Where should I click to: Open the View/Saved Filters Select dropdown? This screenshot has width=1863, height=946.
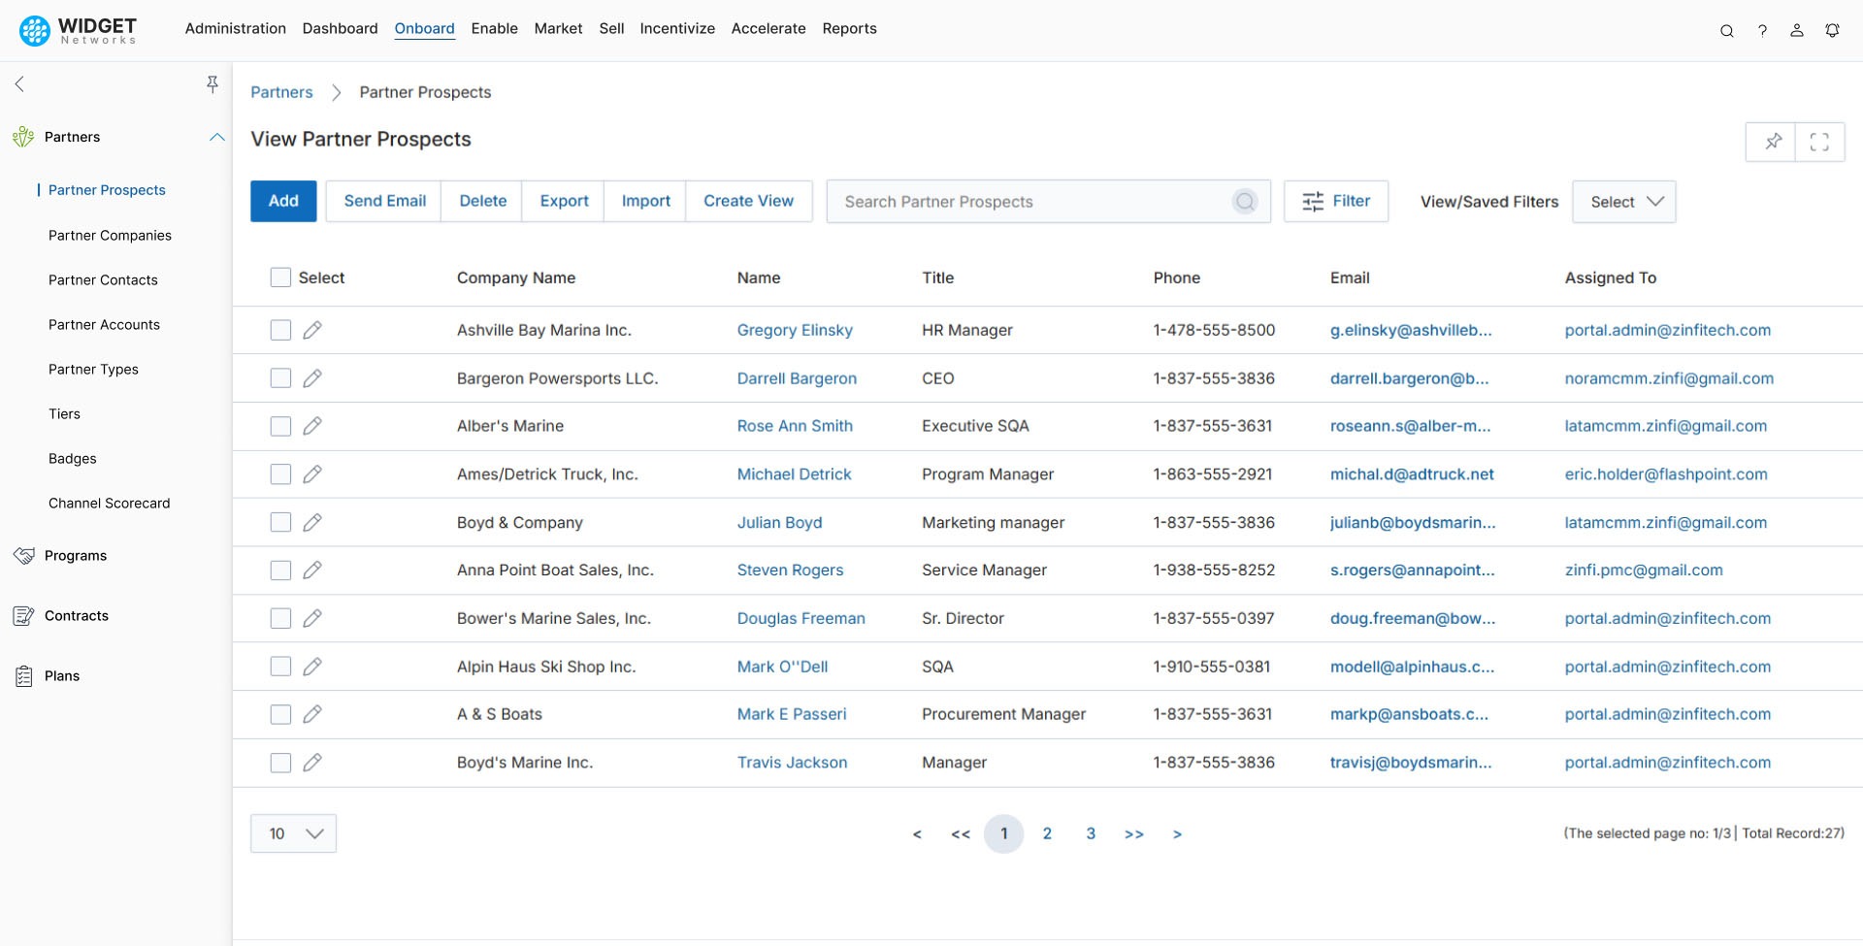1623,201
